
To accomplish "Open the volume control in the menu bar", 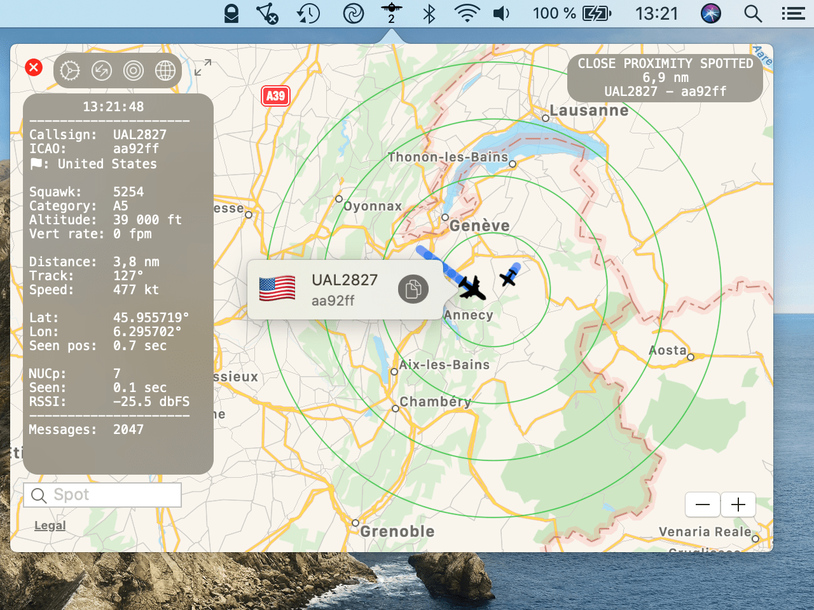I will pos(502,13).
